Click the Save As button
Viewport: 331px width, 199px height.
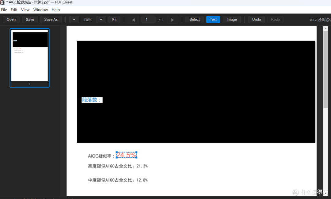tap(51, 19)
